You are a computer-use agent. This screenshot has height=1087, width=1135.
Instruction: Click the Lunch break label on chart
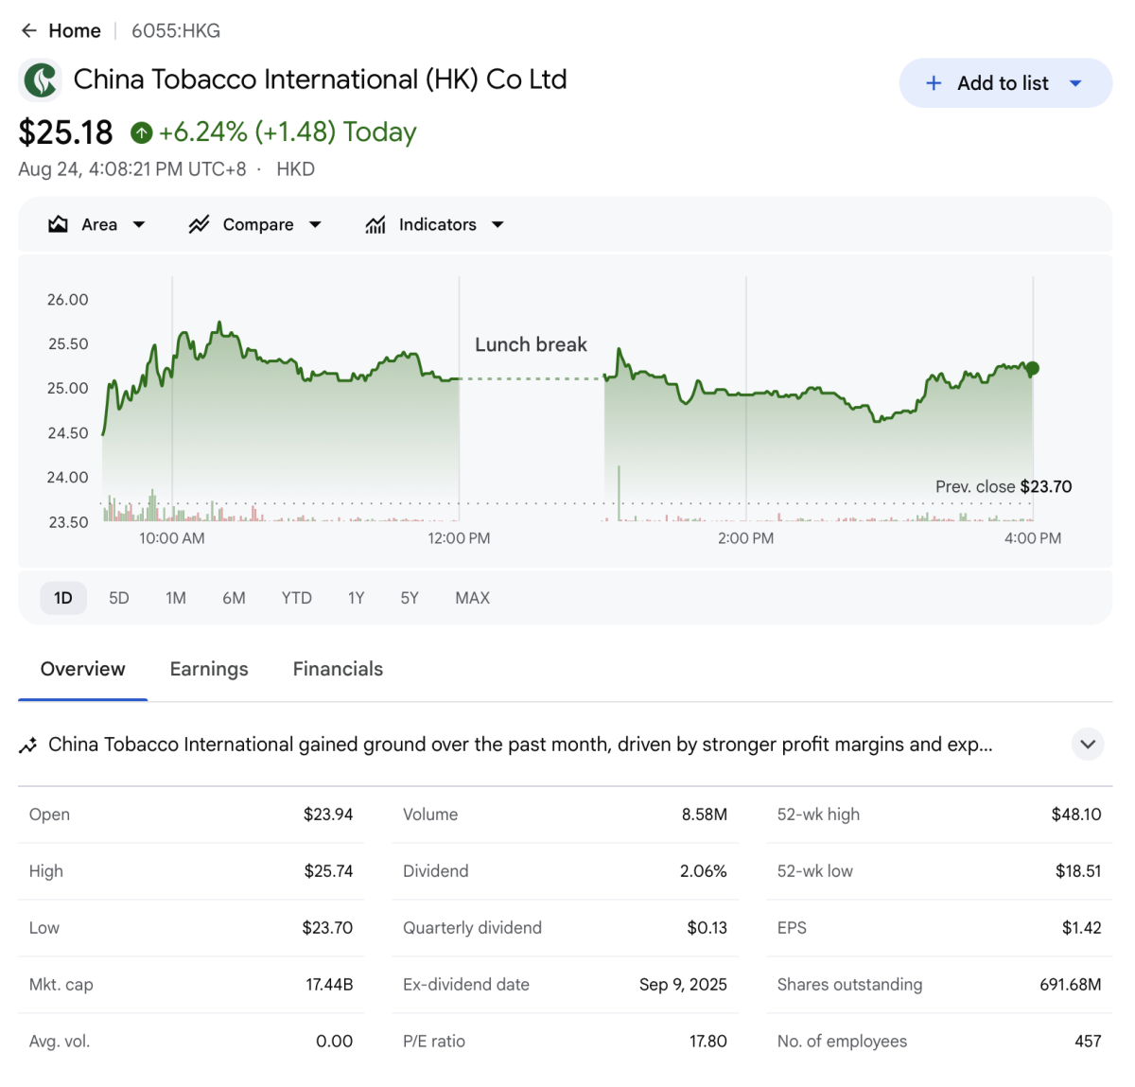[531, 344]
